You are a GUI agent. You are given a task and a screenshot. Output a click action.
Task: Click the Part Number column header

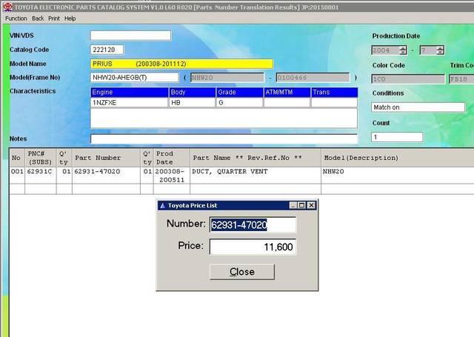pos(107,158)
